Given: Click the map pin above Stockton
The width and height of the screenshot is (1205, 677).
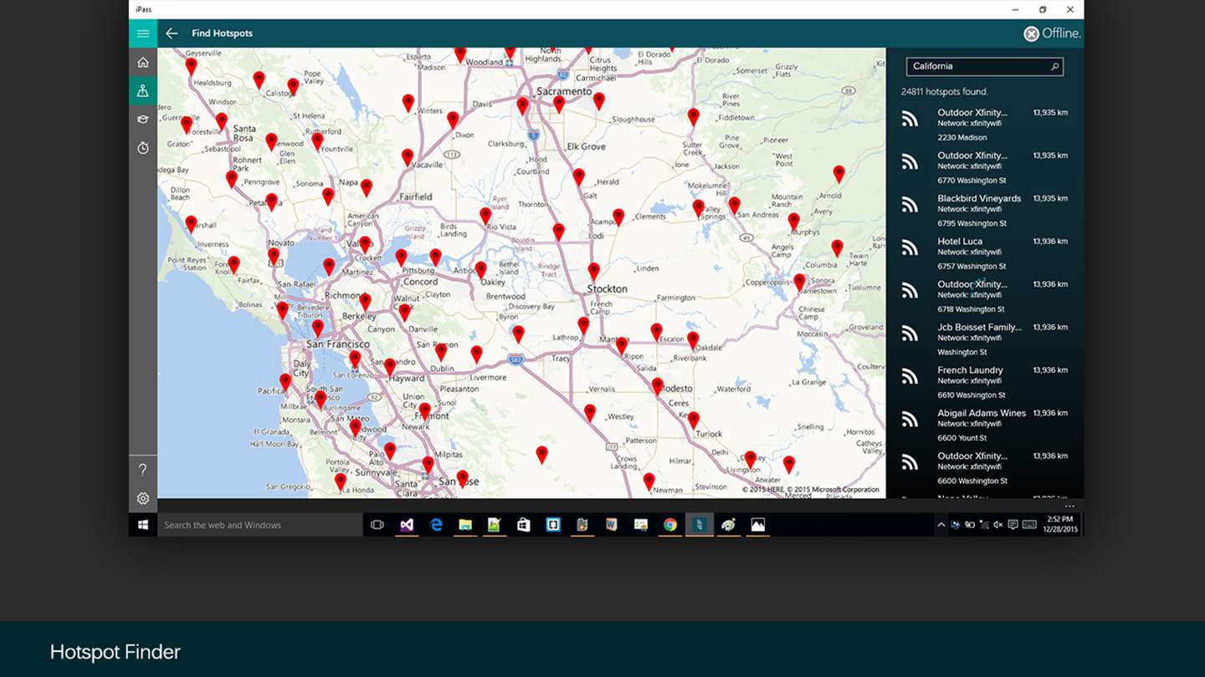Looking at the screenshot, I should (593, 271).
